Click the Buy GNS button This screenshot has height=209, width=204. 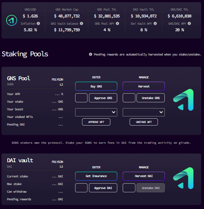pyautogui.click(x=96, y=86)
